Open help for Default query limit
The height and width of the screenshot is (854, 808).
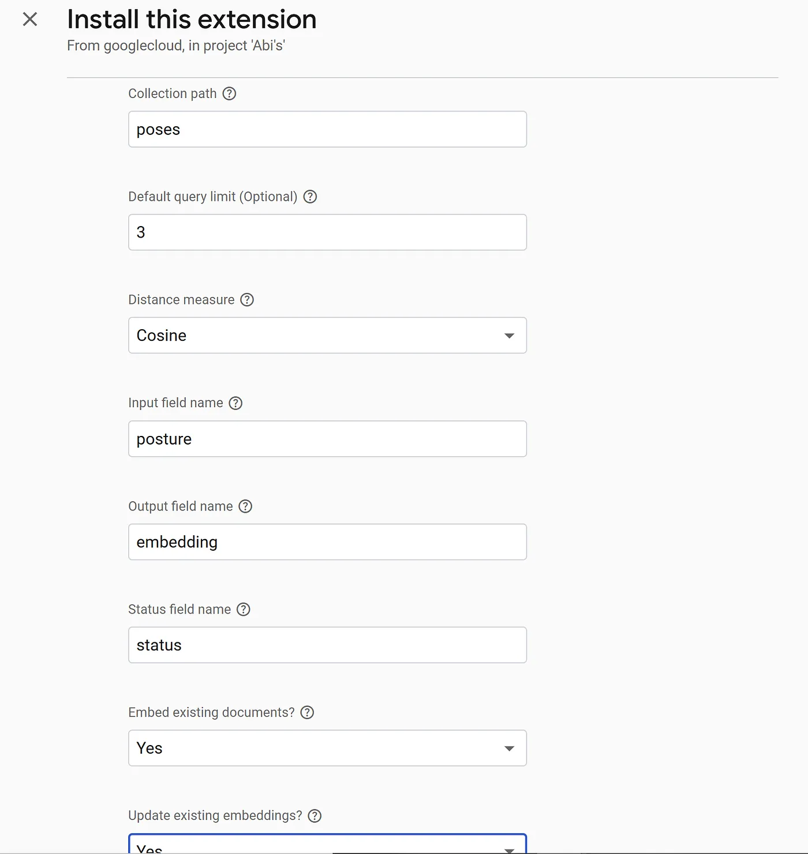click(310, 197)
